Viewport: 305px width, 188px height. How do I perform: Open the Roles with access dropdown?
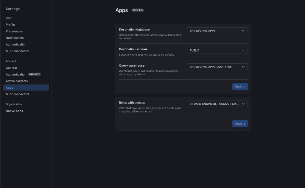217,104
